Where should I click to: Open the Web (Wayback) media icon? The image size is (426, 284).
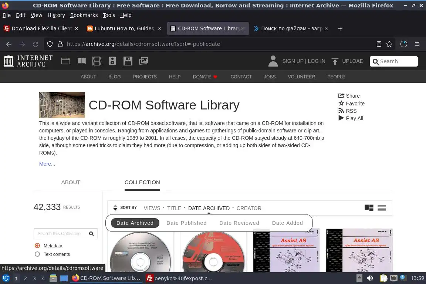coord(65,61)
